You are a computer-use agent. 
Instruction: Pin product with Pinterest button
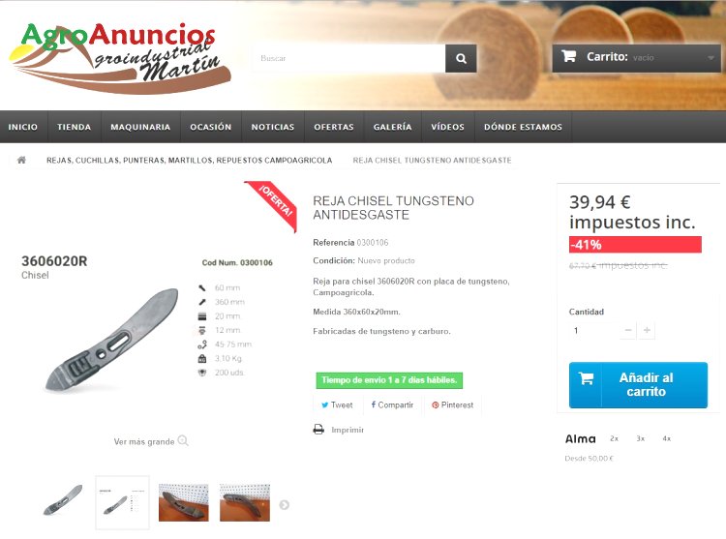point(452,404)
